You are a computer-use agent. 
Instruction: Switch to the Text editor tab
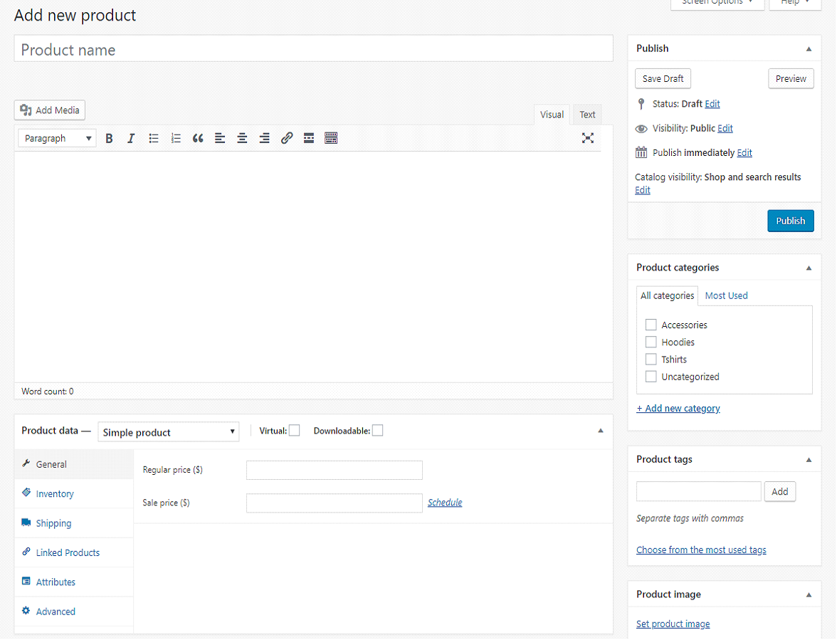tap(587, 115)
